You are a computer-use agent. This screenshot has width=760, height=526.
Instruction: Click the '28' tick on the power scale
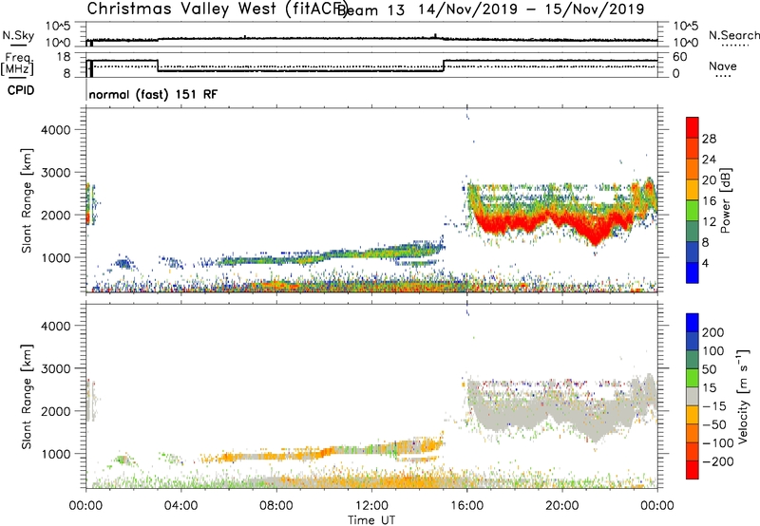point(709,139)
